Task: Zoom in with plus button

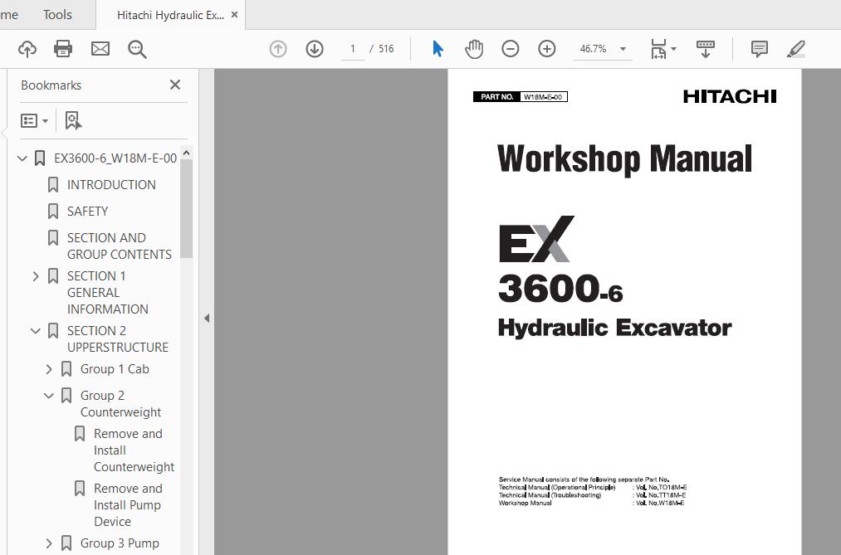Action: click(x=546, y=49)
